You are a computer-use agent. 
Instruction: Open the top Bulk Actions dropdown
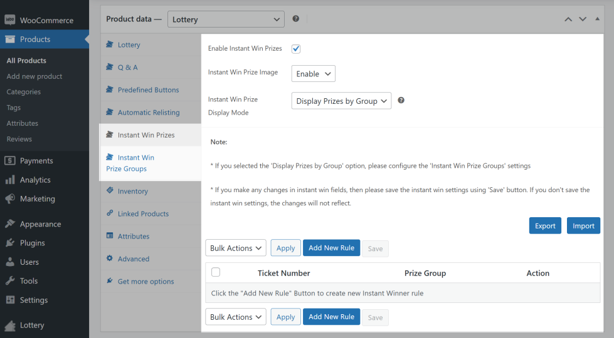[x=236, y=248]
